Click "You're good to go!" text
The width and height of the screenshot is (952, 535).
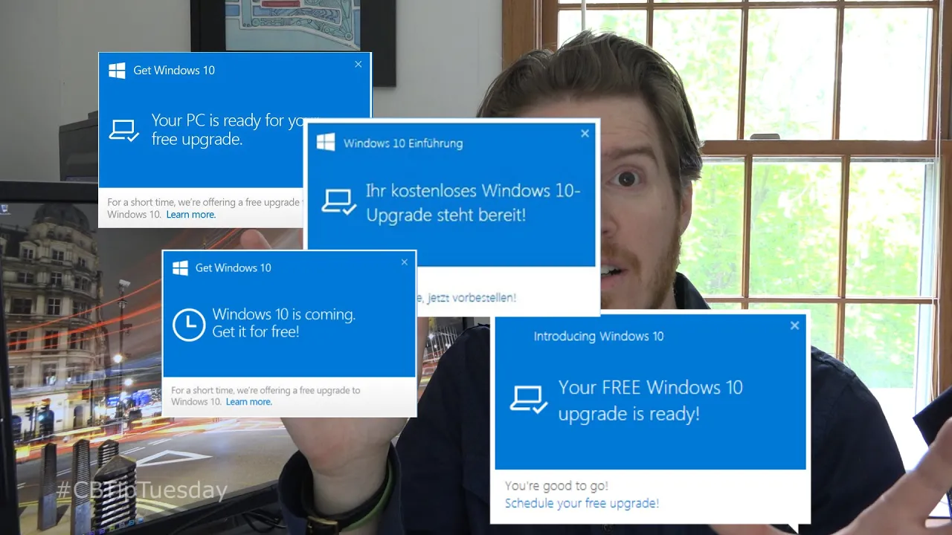click(x=556, y=486)
